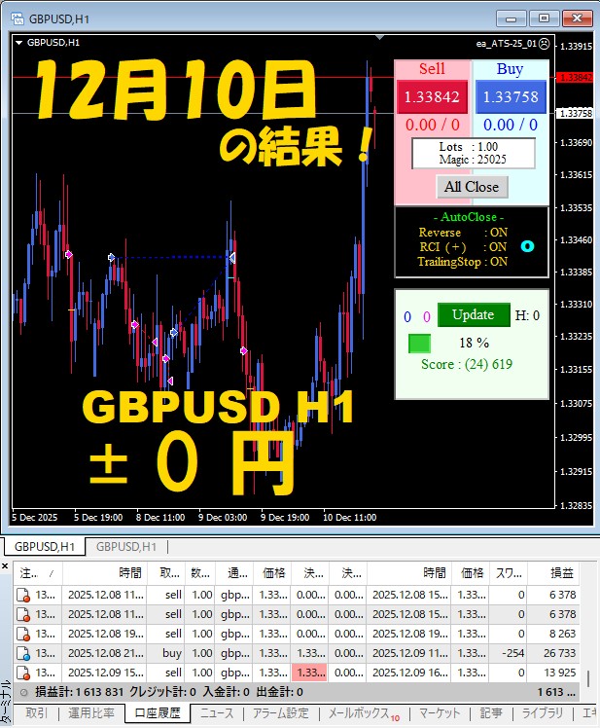Viewport: 600px width, 728px height.
Task: Sort history by the 取引 type column header
Action: coord(166,573)
